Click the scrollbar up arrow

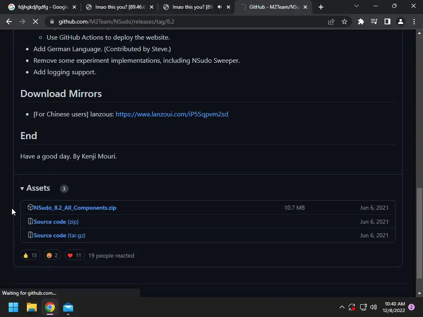click(x=419, y=33)
